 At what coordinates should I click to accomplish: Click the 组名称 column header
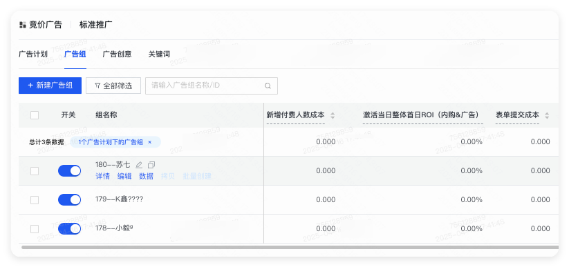106,115
